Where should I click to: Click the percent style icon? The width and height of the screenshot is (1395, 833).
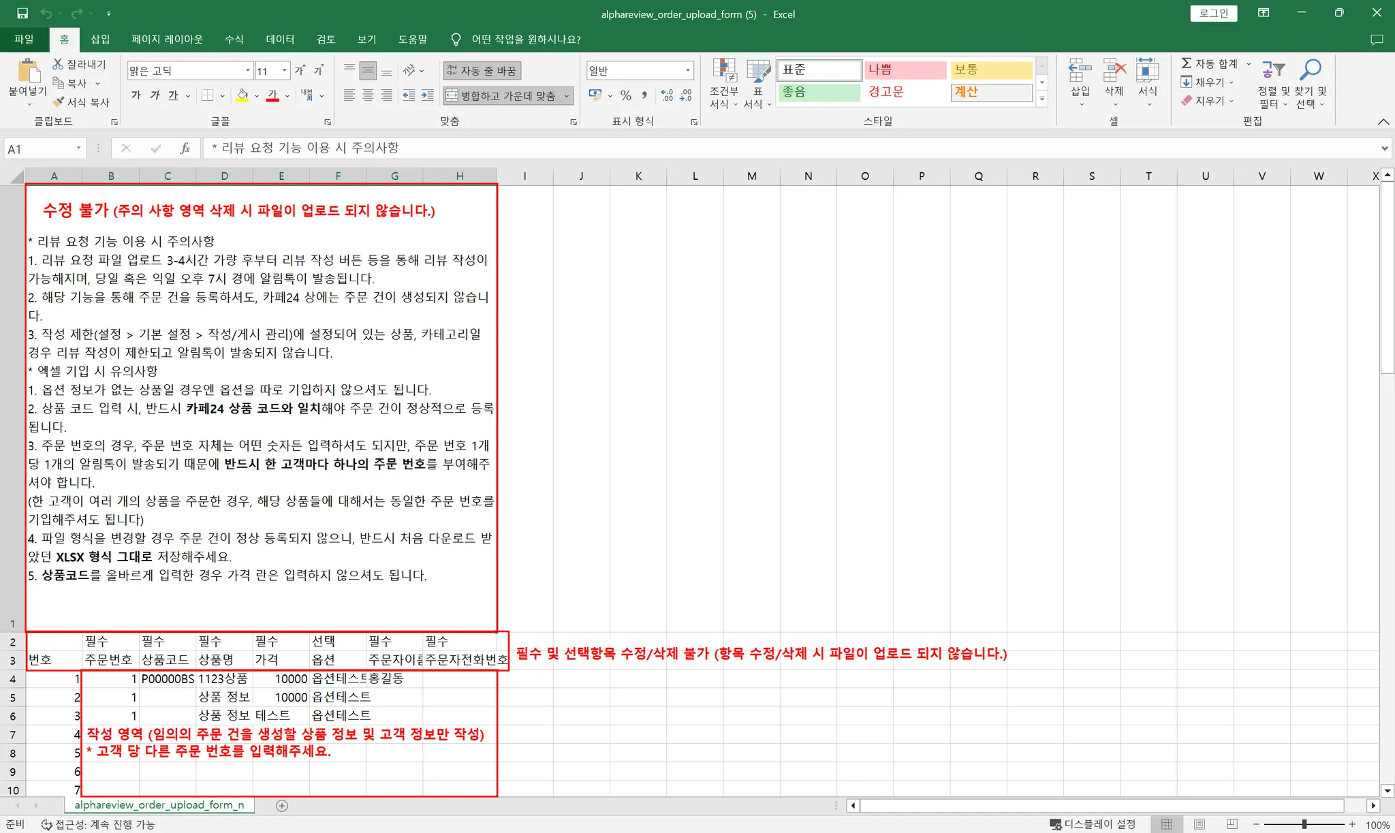pos(625,95)
